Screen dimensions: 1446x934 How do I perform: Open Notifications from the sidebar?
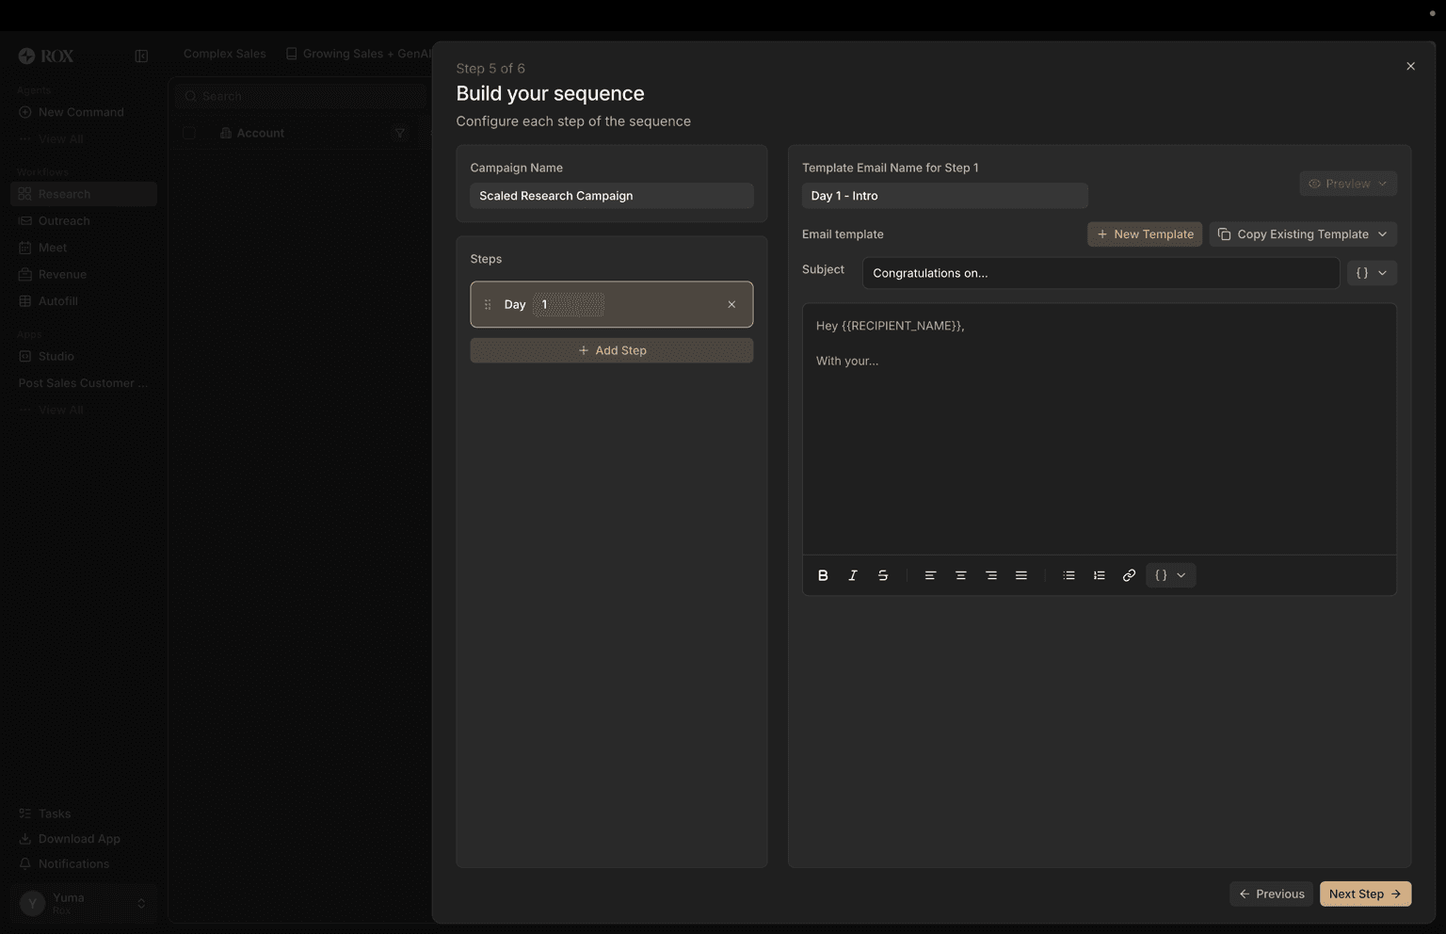(x=72, y=863)
